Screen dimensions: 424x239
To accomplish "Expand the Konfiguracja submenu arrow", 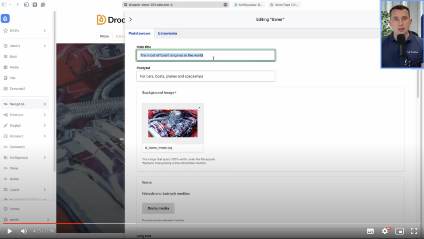I will (x=45, y=157).
